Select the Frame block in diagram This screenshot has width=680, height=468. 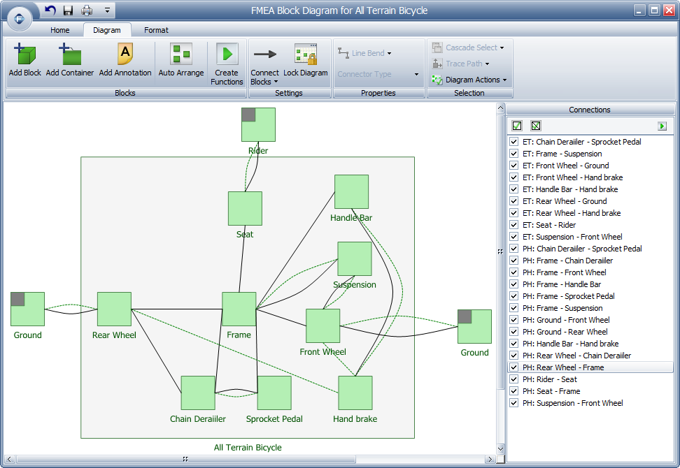(x=239, y=309)
